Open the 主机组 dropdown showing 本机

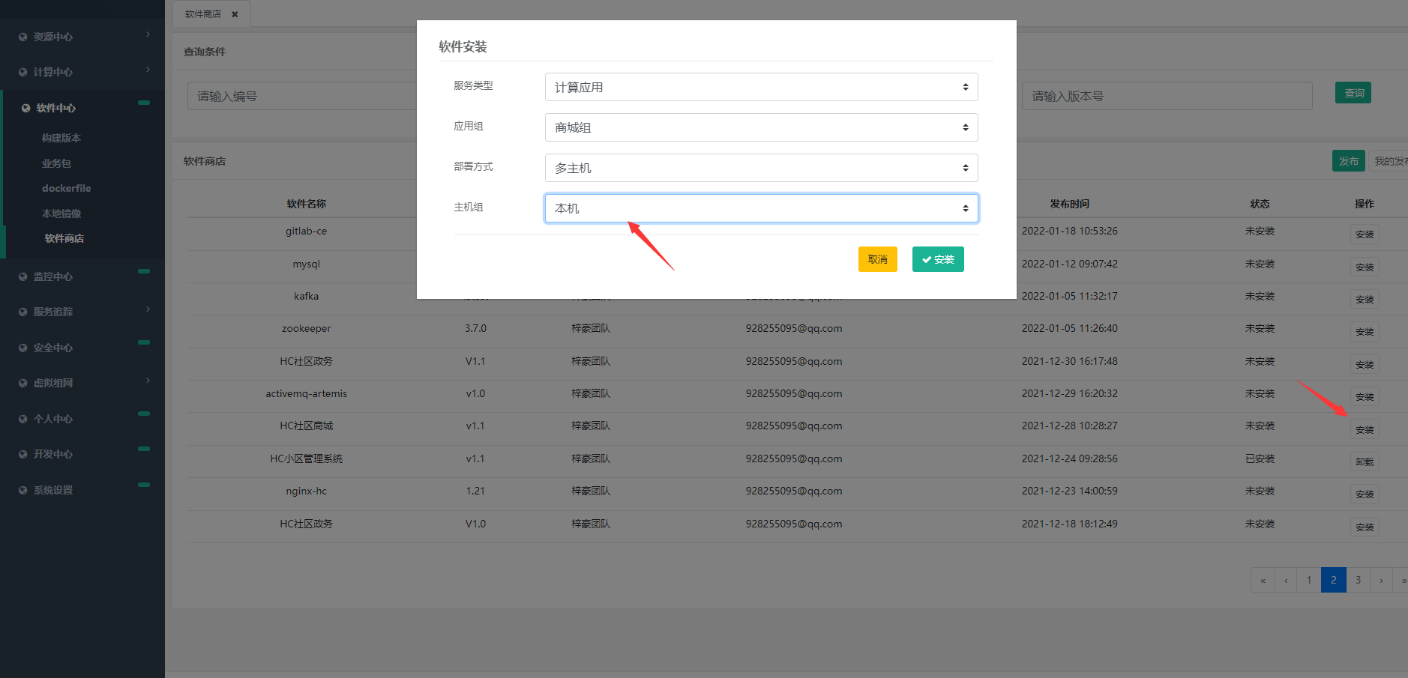761,208
